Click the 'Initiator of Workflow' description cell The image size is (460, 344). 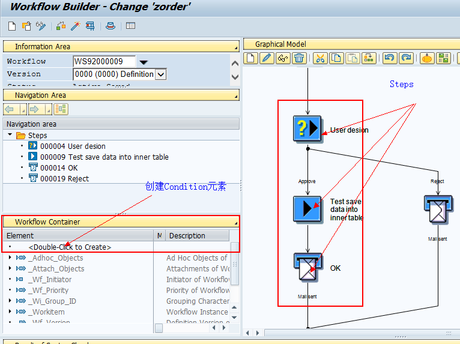click(198, 280)
